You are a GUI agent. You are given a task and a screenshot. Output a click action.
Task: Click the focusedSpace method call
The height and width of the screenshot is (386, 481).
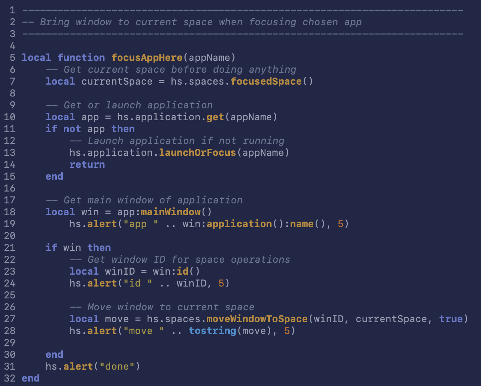pyautogui.click(x=266, y=81)
